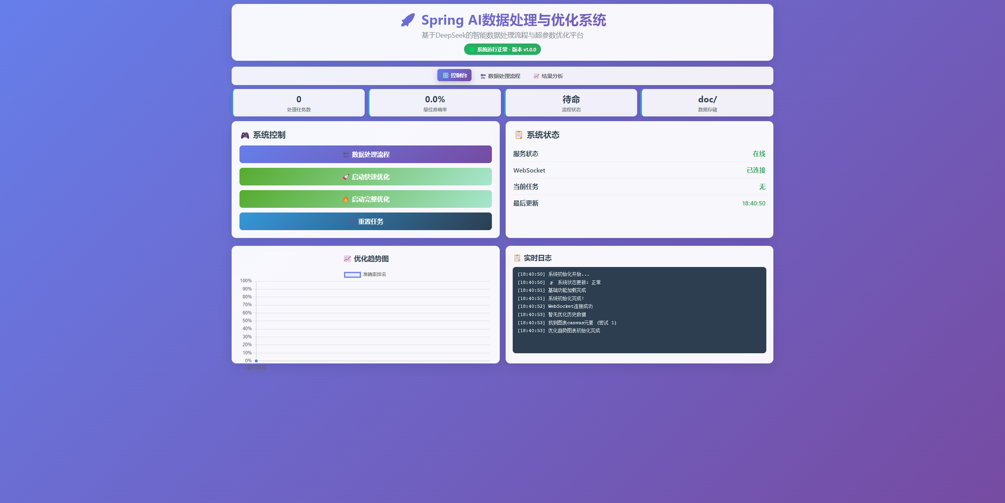
Task: Switch to the 控制台 tab
Action: [454, 75]
